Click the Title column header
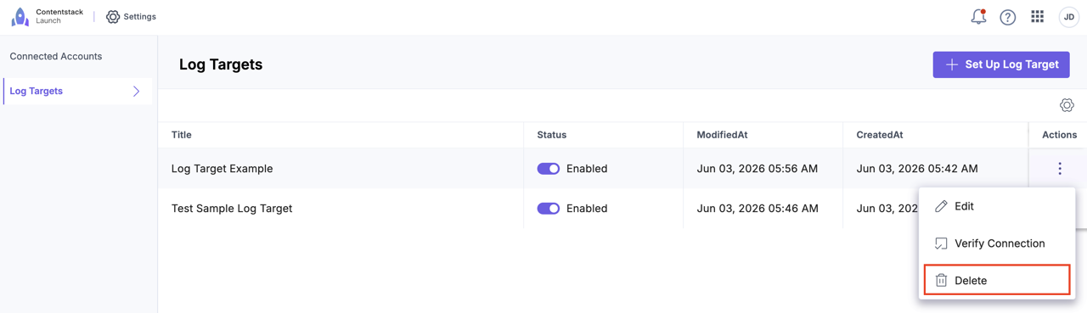The height and width of the screenshot is (313, 1087). [x=182, y=135]
